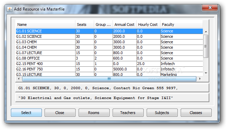Screen dimensions: 227x130
Task: Click hourly cost 25.0 cell
Action: pos(148,64)
